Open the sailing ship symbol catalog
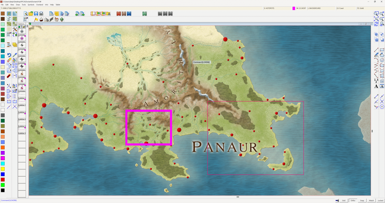385x203 pixels. point(41,20)
